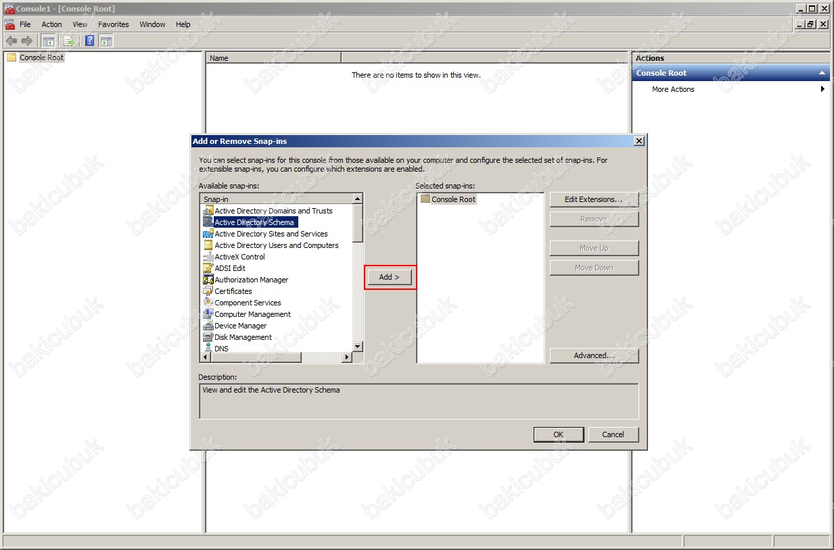Click the Edit Extensions... button
This screenshot has width=834, height=550.
[x=594, y=199]
